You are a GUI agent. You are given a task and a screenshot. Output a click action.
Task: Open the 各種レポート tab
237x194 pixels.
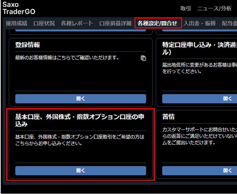click(x=77, y=23)
